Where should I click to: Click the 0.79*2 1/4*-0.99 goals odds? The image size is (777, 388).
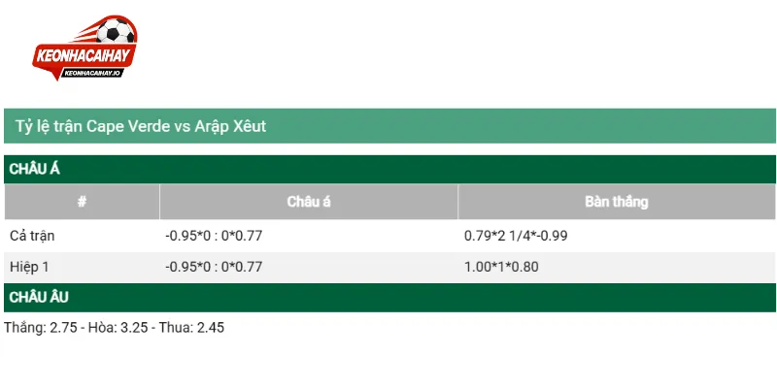tap(516, 236)
